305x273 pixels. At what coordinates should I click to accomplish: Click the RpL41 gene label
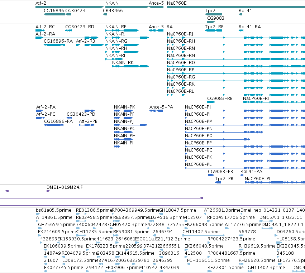click(245, 11)
